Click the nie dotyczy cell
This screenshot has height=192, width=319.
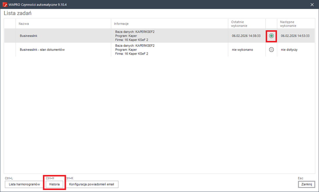coord(289,50)
